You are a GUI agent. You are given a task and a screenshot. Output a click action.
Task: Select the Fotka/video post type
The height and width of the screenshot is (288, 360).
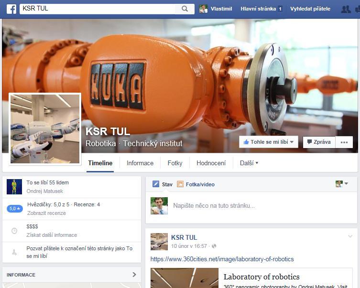tap(200, 184)
